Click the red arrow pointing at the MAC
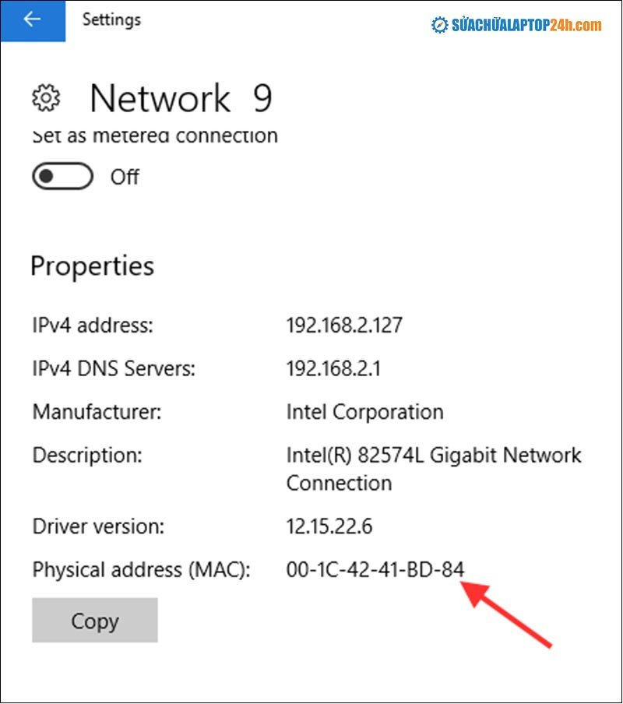 pyautogui.click(x=508, y=616)
